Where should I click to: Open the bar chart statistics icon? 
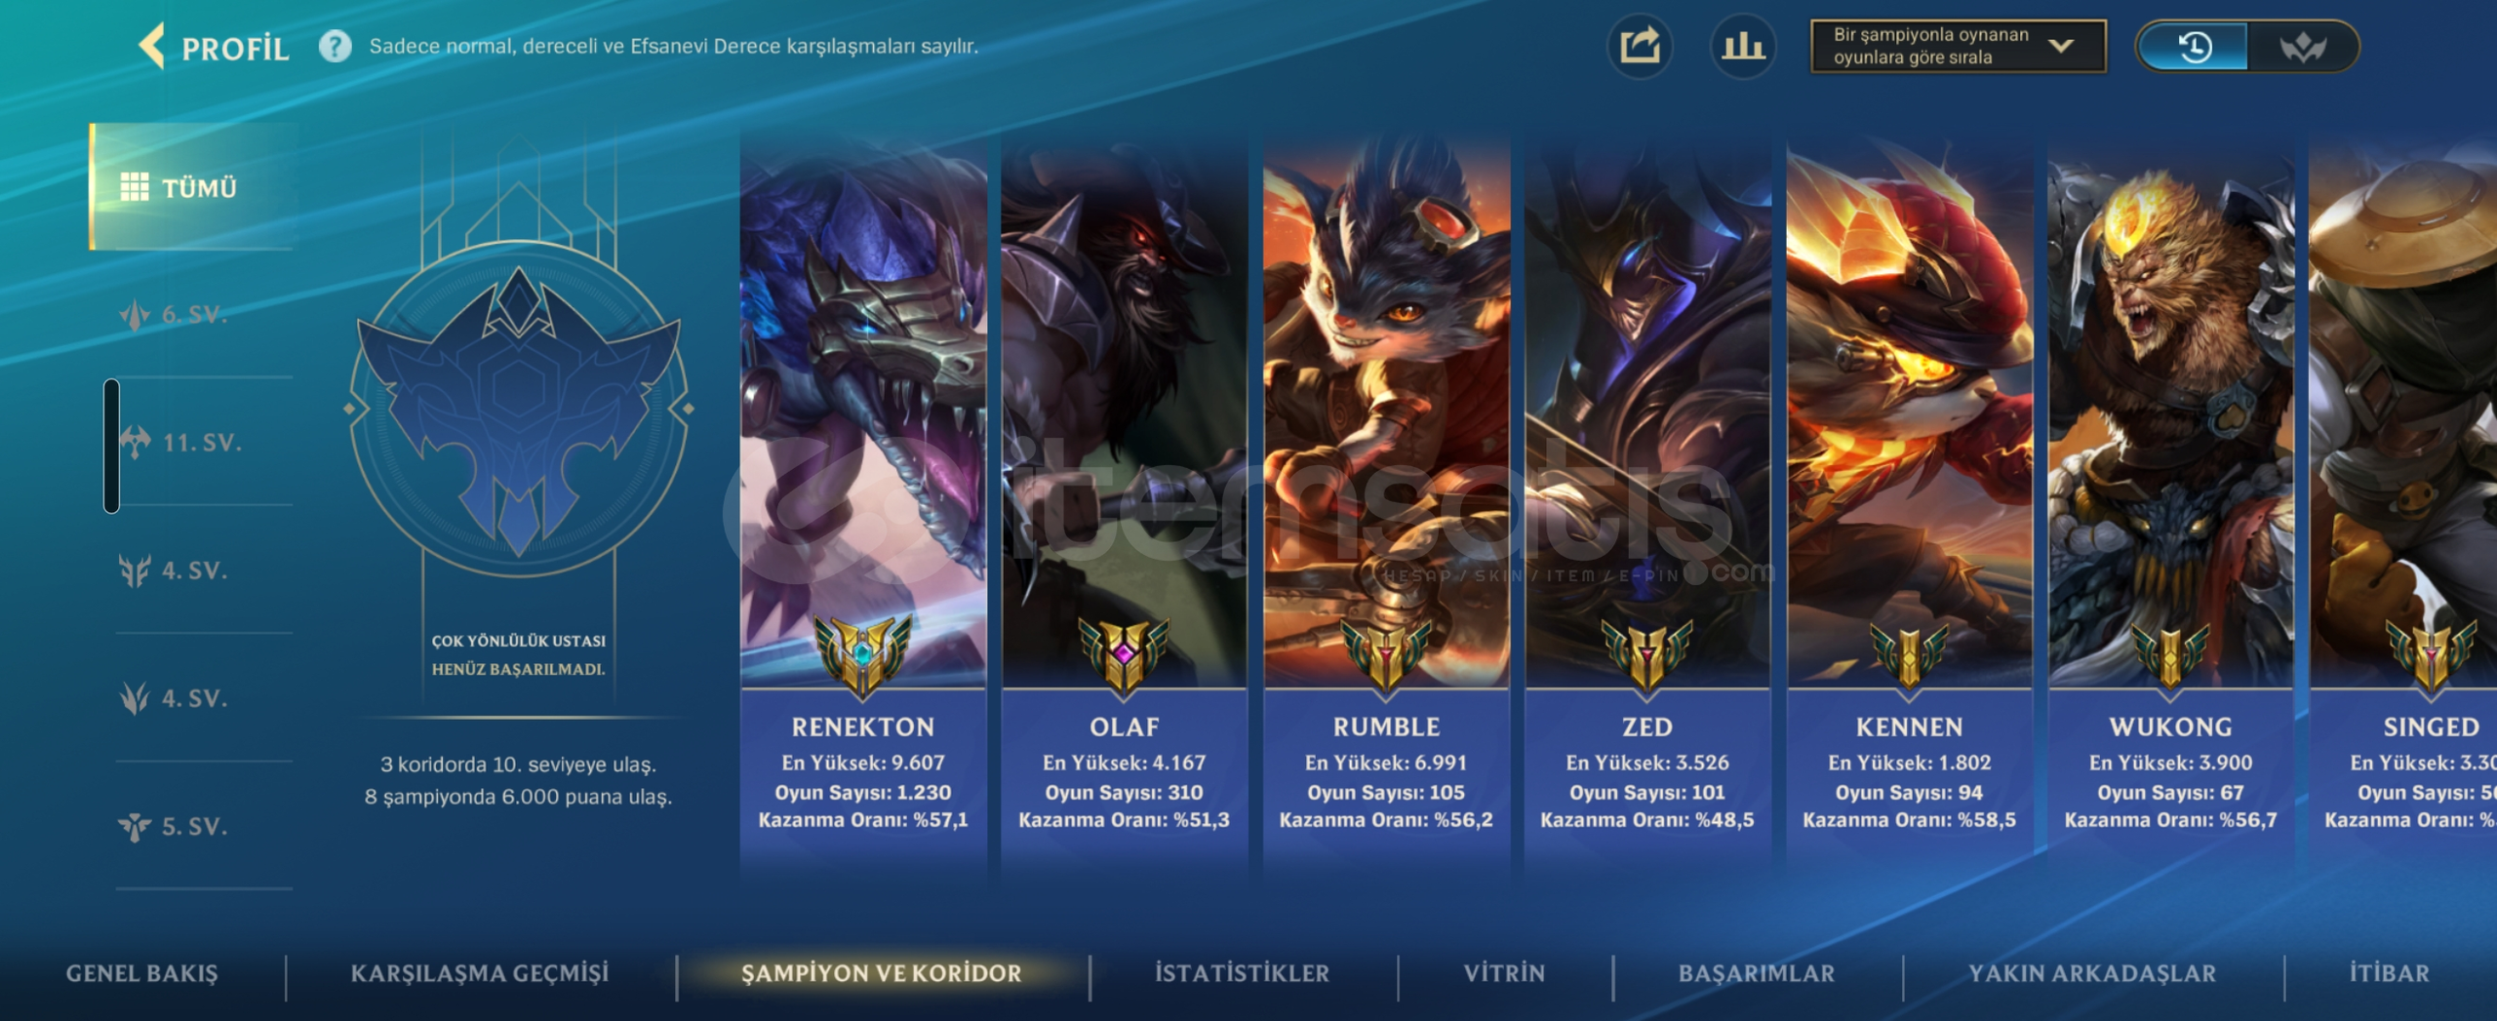[1742, 46]
